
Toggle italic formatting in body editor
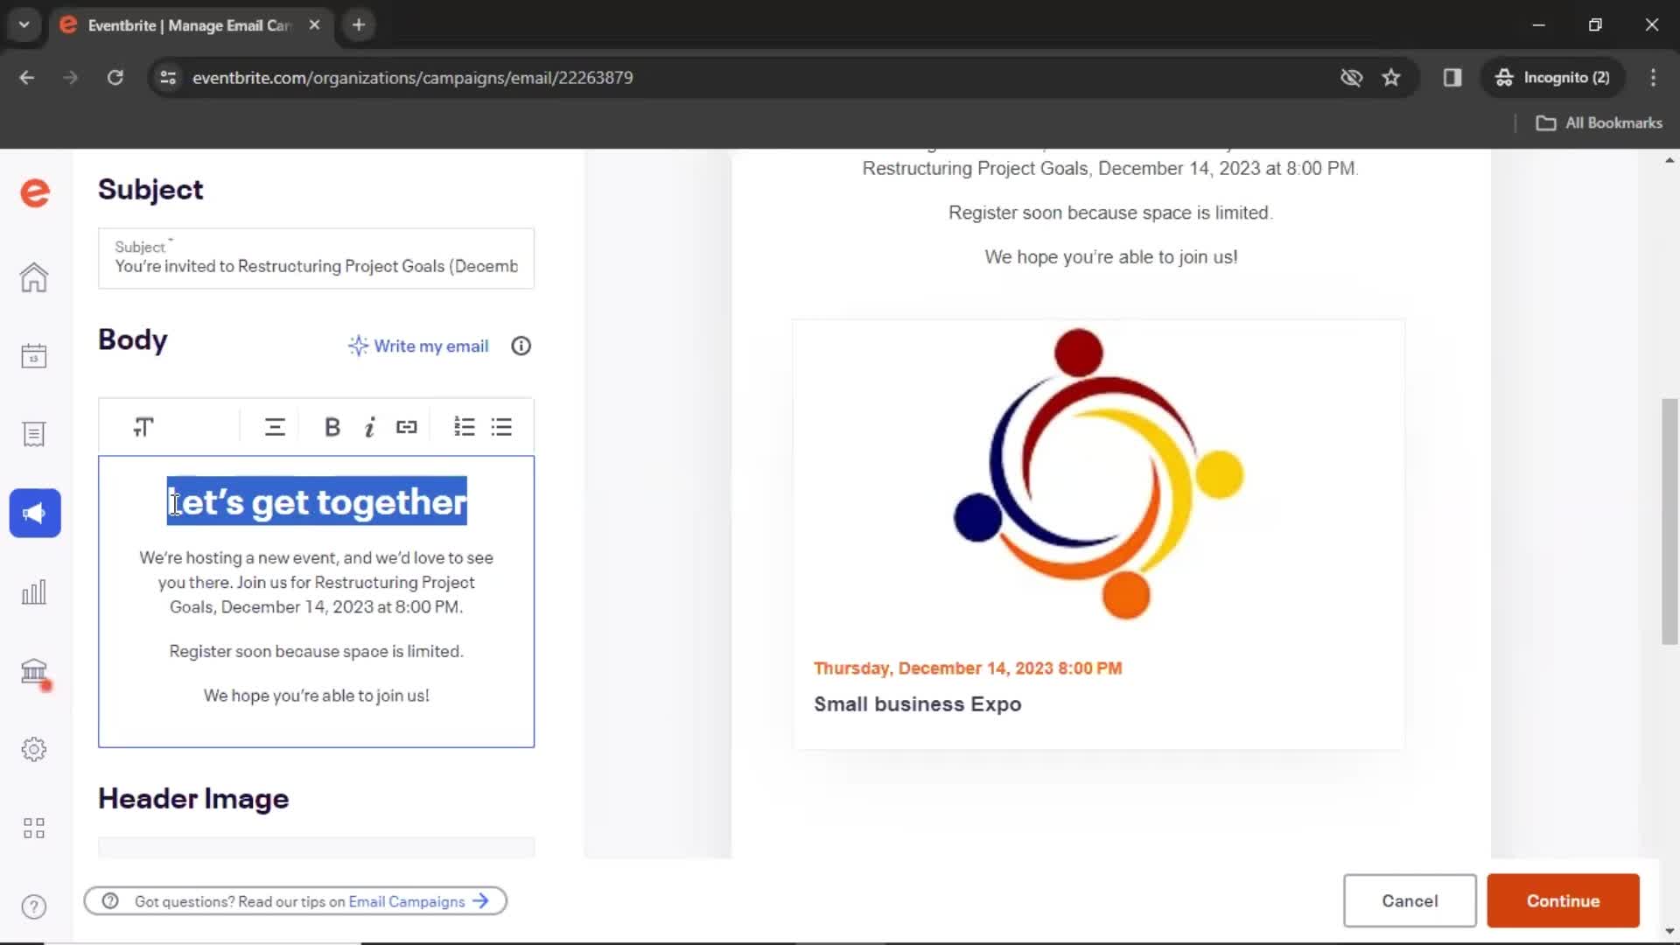pyautogui.click(x=370, y=427)
